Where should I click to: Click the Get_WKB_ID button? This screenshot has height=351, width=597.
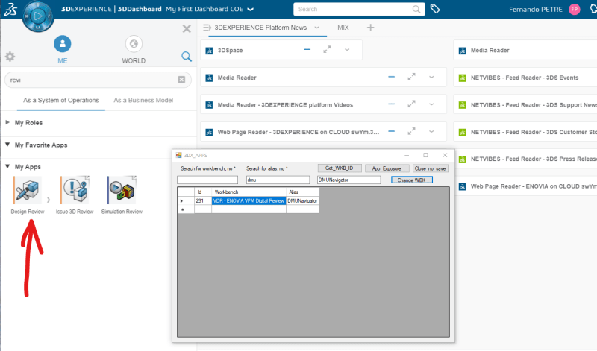tap(340, 168)
